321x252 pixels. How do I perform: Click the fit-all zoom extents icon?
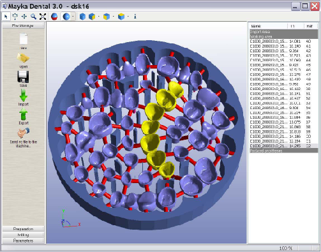[x=43, y=17]
